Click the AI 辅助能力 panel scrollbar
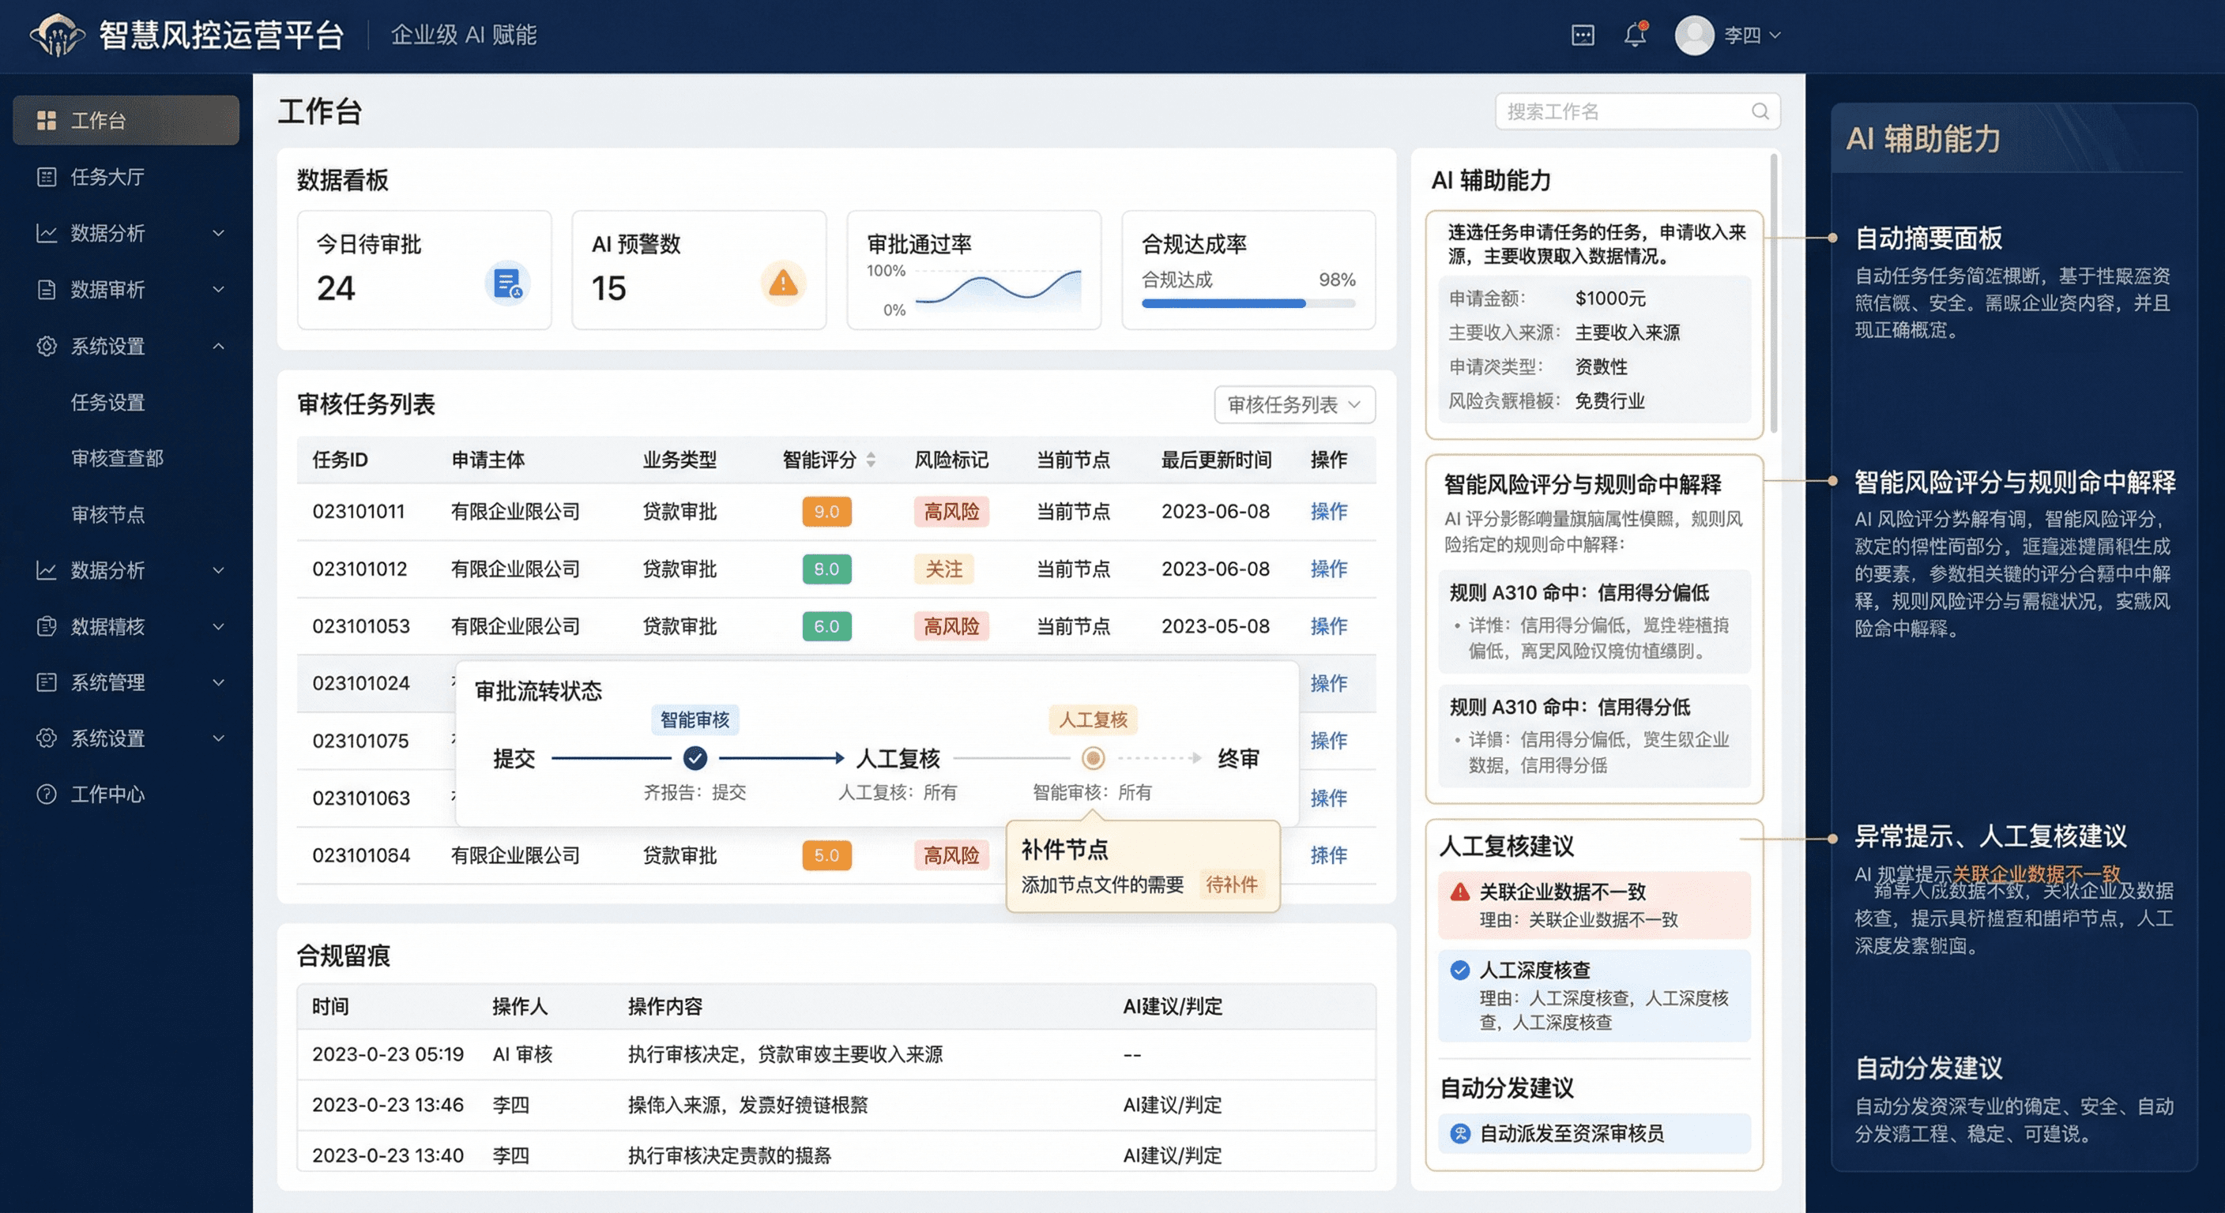2225x1213 pixels. click(x=1773, y=294)
